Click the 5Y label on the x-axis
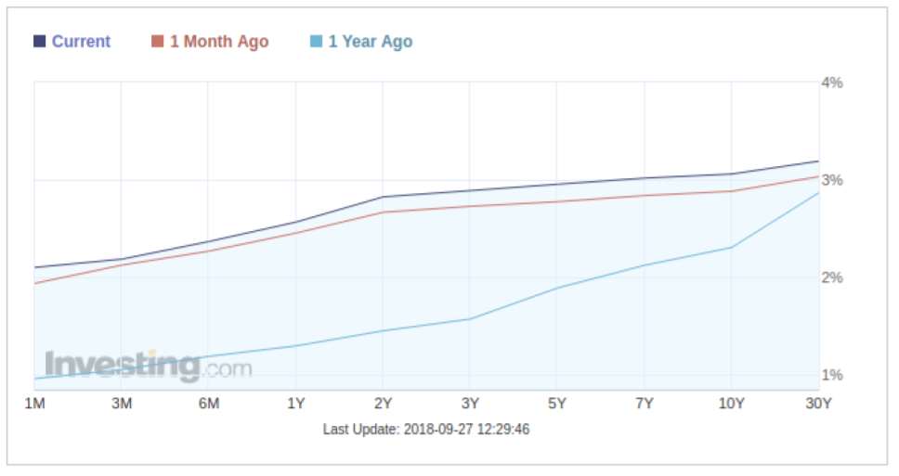This screenshot has height=476, width=899. pos(557,404)
